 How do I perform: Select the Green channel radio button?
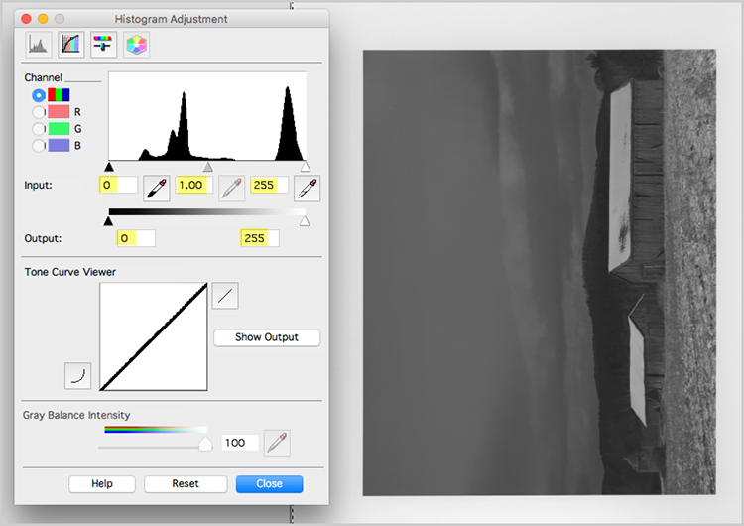click(x=39, y=129)
